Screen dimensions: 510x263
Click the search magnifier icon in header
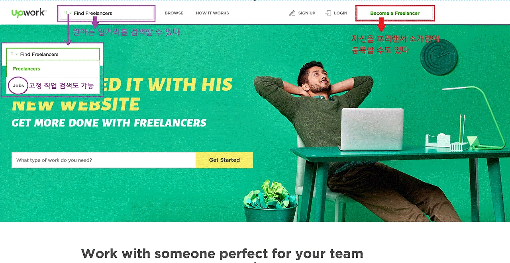(x=66, y=13)
